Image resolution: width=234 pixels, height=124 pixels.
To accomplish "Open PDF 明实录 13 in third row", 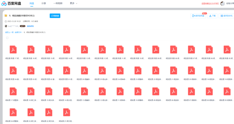I will pos(84,91).
